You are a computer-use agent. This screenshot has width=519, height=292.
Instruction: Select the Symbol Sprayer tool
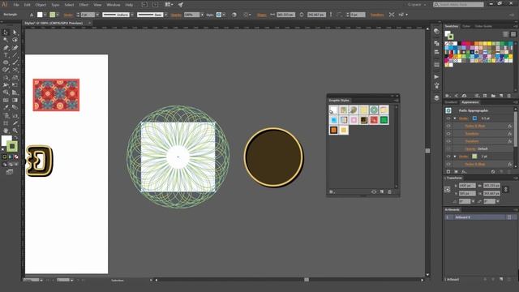pos(6,115)
